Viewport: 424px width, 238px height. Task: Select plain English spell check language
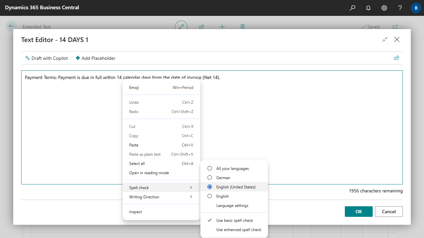[x=234, y=196]
